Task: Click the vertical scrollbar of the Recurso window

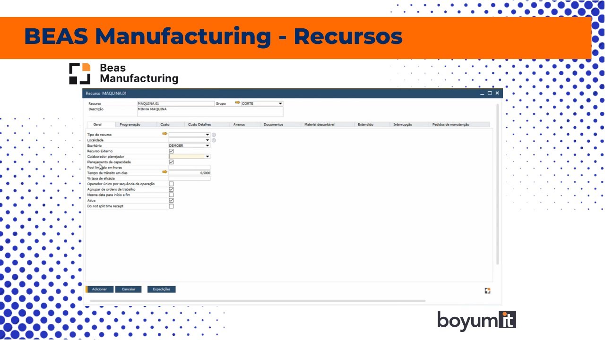Action: [x=497, y=184]
